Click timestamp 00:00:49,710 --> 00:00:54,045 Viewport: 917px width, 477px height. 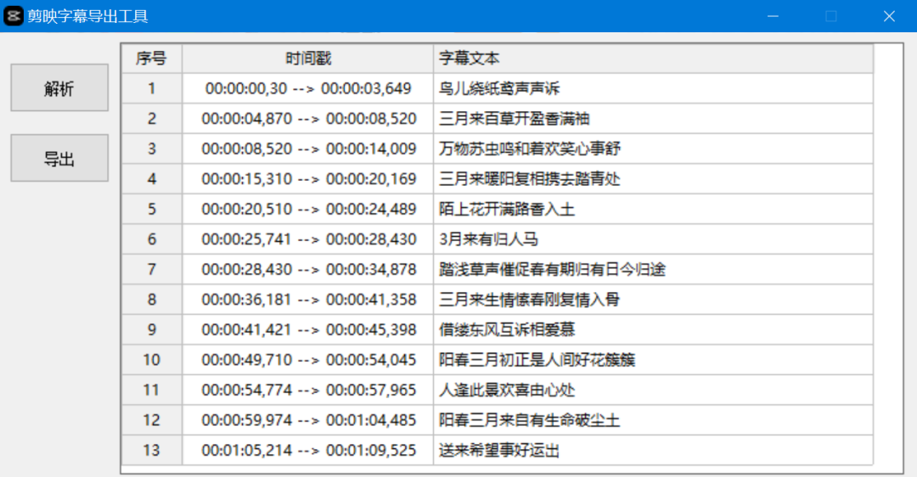[309, 360]
